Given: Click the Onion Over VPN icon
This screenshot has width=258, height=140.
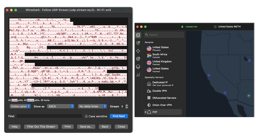Looking at the screenshot, I should (149, 105).
